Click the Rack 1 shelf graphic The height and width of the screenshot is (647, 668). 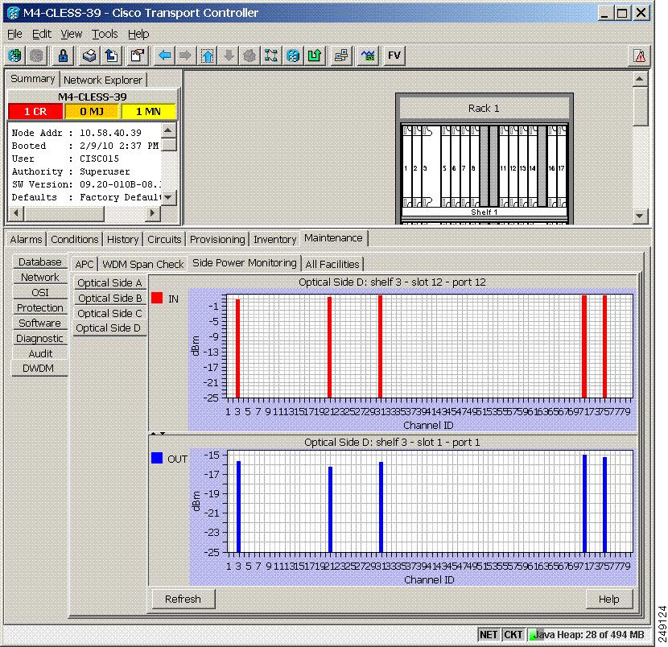(484, 159)
